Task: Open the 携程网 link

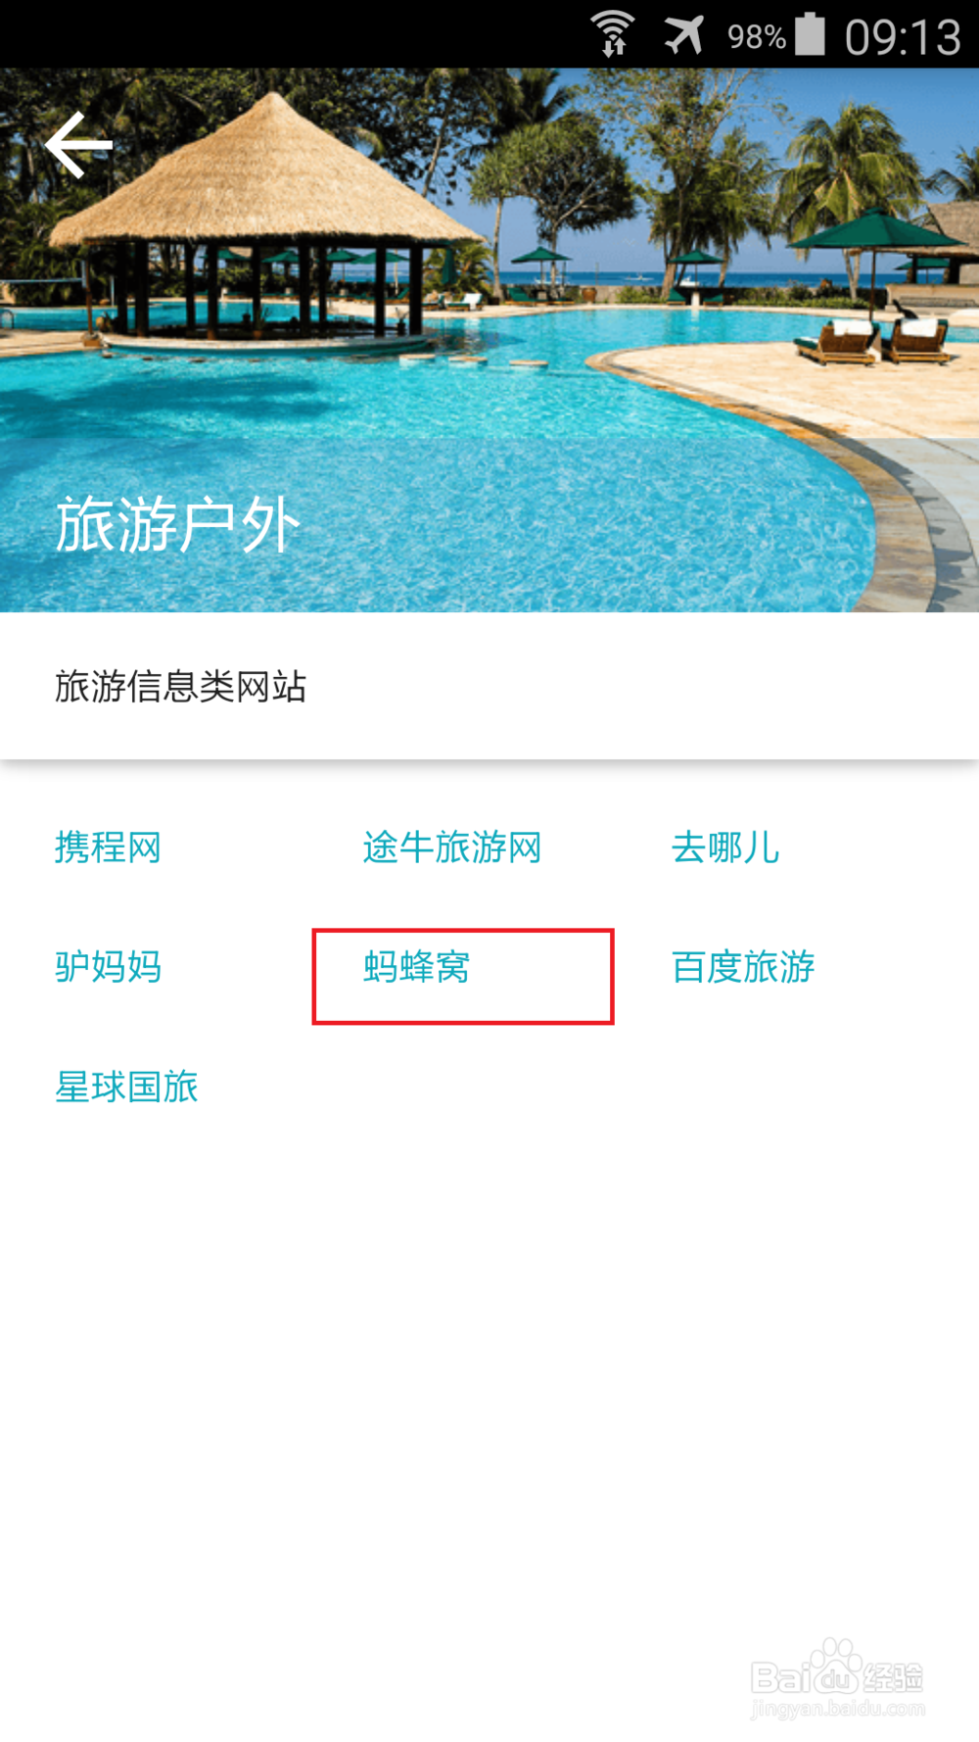Action: click(x=108, y=847)
